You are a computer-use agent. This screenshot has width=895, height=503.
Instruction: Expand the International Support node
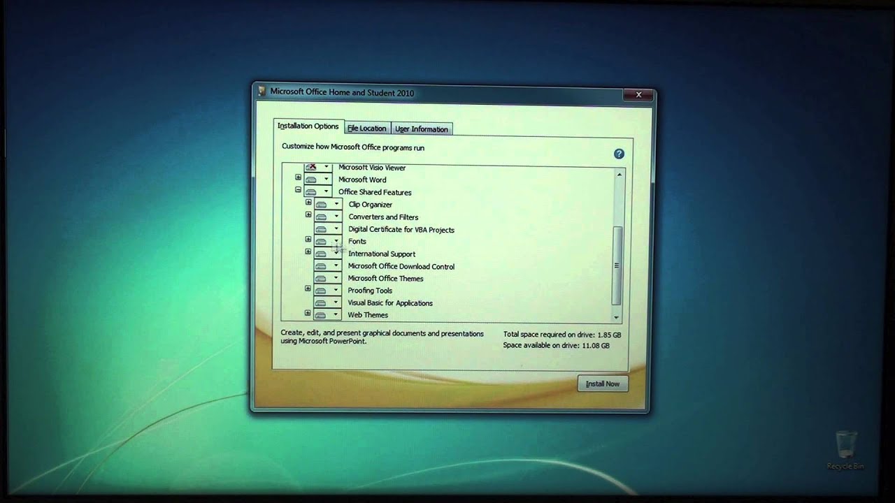(x=308, y=251)
